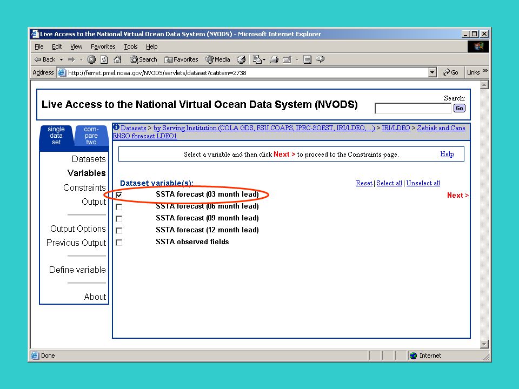Open the Help menu

tap(151, 46)
